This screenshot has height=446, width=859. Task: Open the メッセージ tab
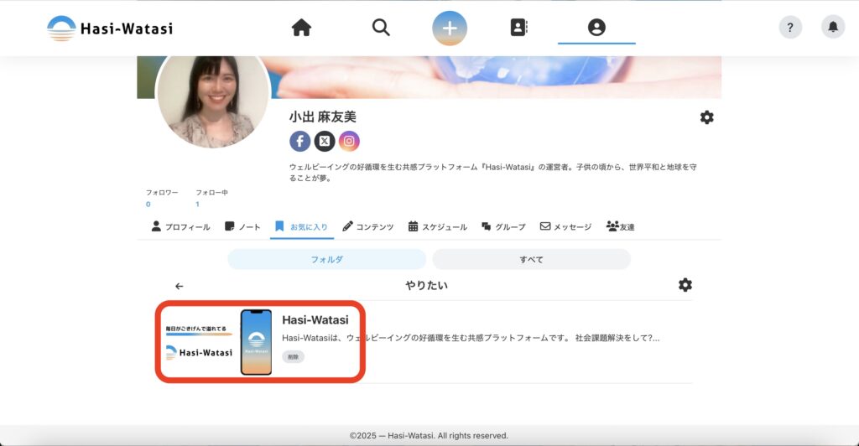[565, 226]
